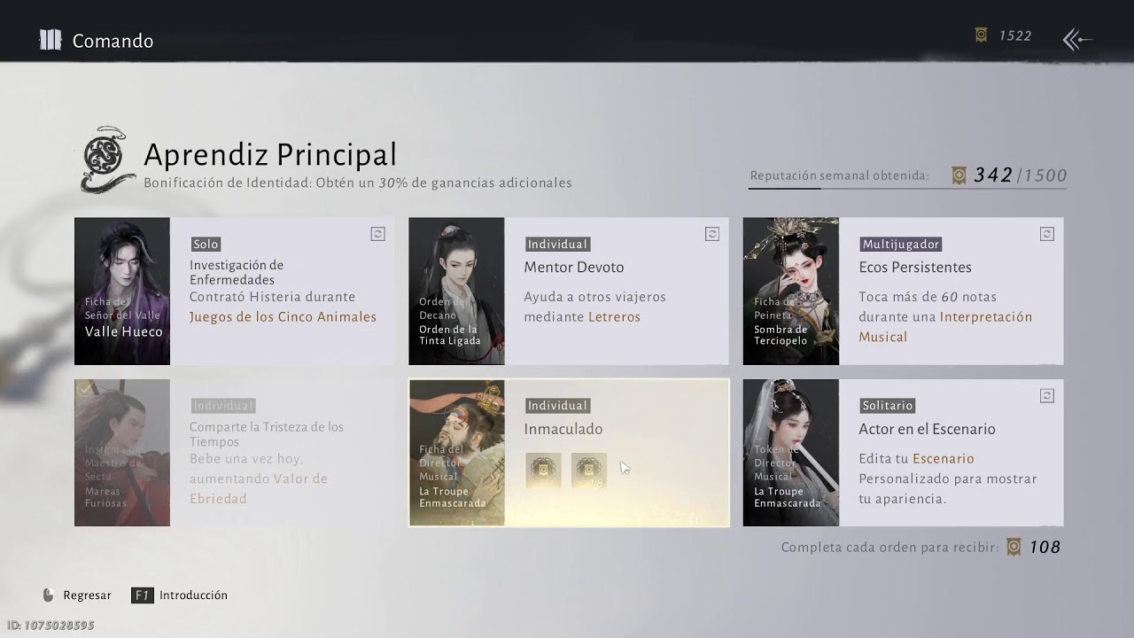
Task: Click the Aprendiz Principal identity emblem
Action: (107, 159)
